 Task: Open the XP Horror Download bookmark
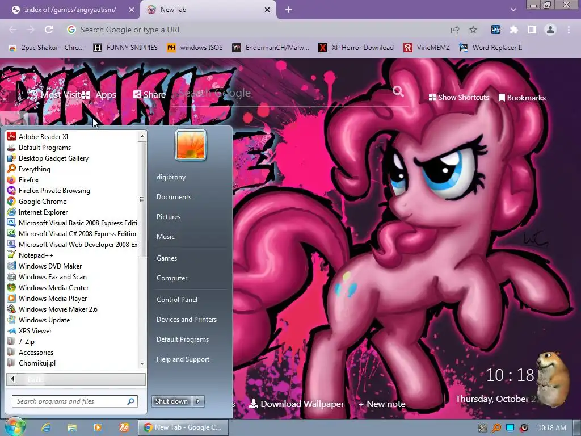tap(356, 48)
